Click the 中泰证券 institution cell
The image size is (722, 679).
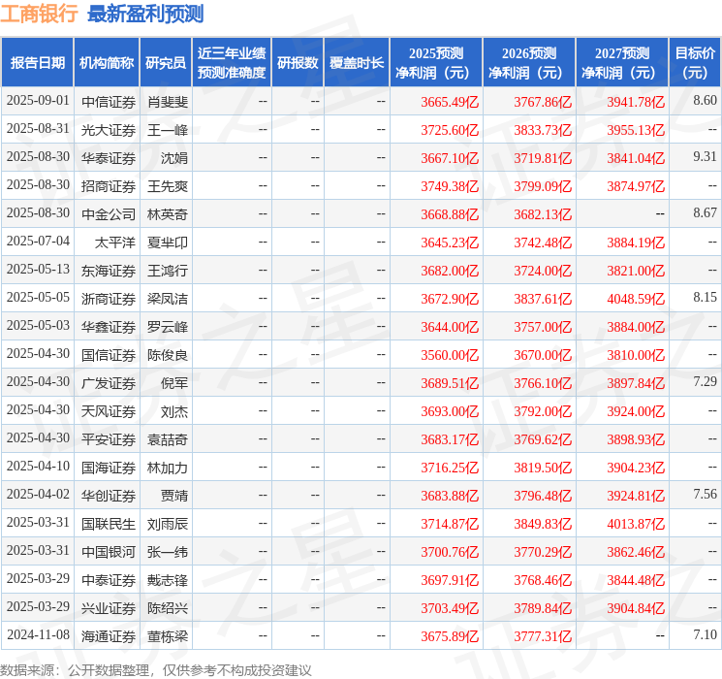tap(109, 580)
